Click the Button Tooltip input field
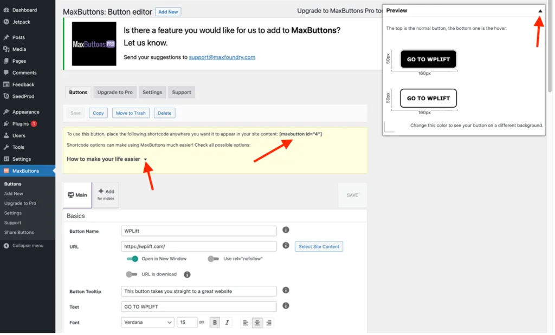The image size is (555, 335). click(198, 291)
